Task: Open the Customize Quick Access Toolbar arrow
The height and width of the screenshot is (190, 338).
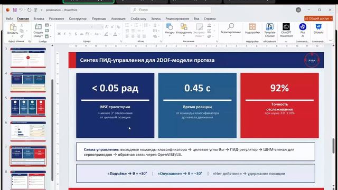Action: [x=41, y=10]
